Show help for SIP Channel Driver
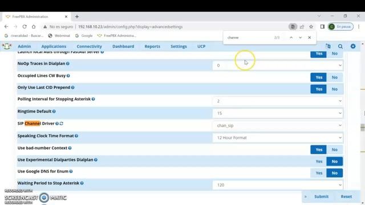 pos(57,124)
